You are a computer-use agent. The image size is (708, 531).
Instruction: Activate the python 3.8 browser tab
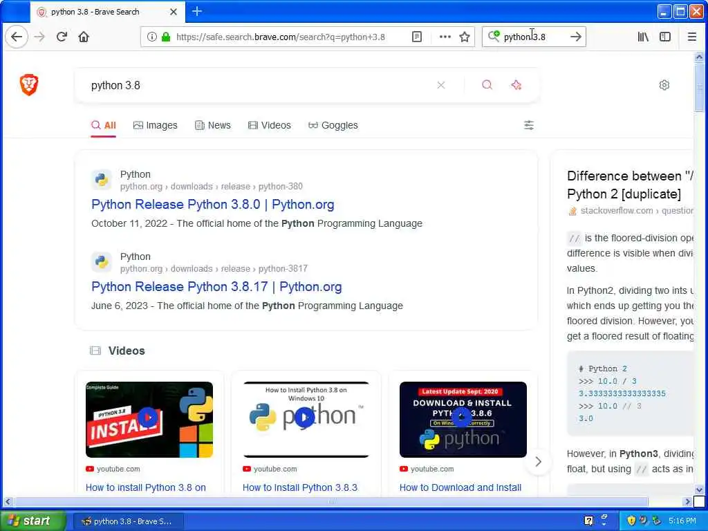tap(107, 12)
